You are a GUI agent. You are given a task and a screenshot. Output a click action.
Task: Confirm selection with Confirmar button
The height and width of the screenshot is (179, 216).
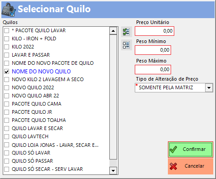coord(191,150)
